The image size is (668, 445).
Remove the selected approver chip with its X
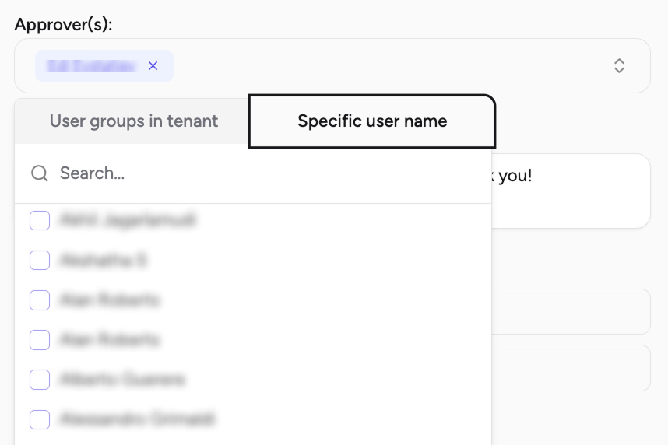pyautogui.click(x=153, y=66)
